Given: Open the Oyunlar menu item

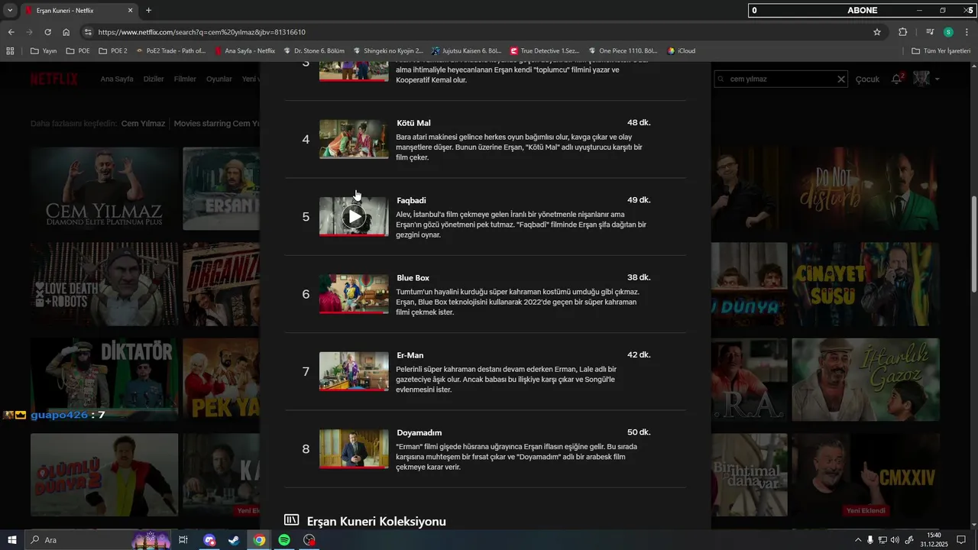Looking at the screenshot, I should [x=219, y=79].
